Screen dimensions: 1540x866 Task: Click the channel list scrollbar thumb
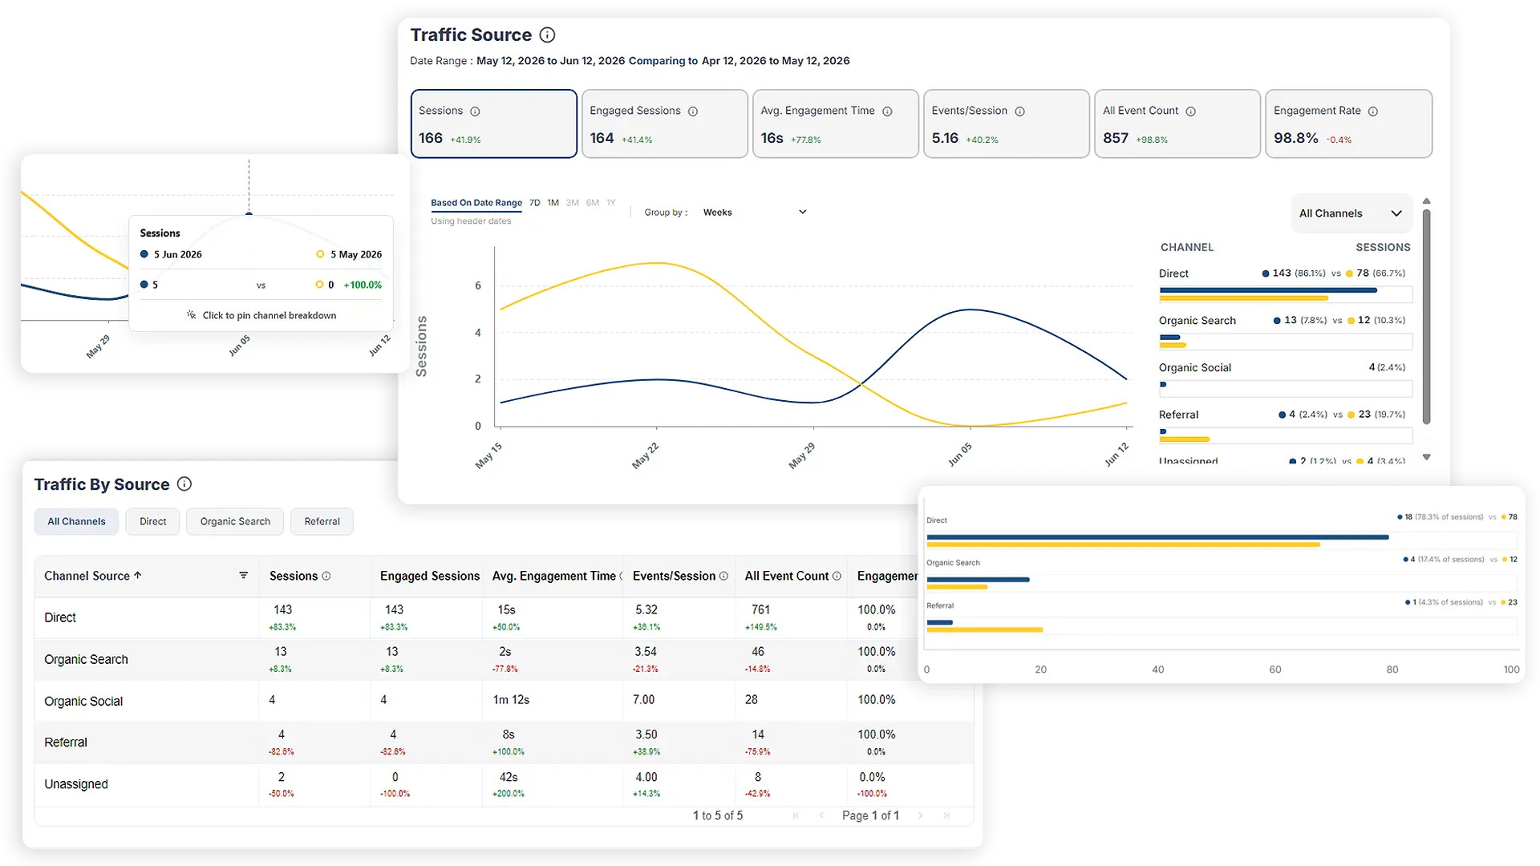click(x=1426, y=317)
